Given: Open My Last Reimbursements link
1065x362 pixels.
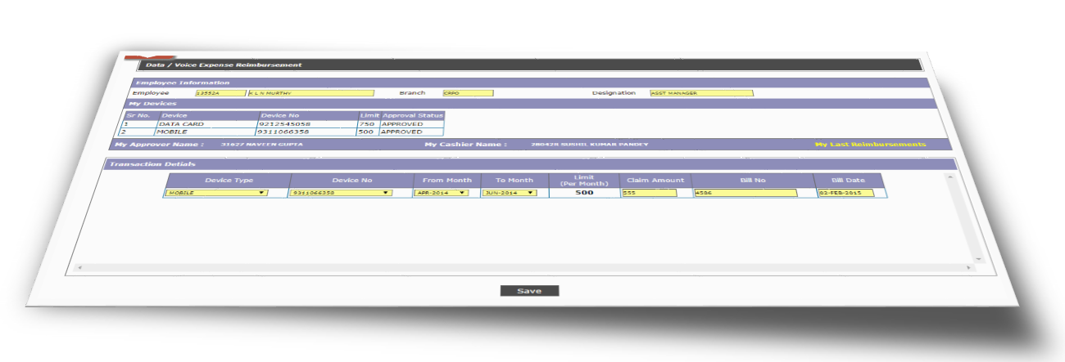Looking at the screenshot, I should pos(870,145).
